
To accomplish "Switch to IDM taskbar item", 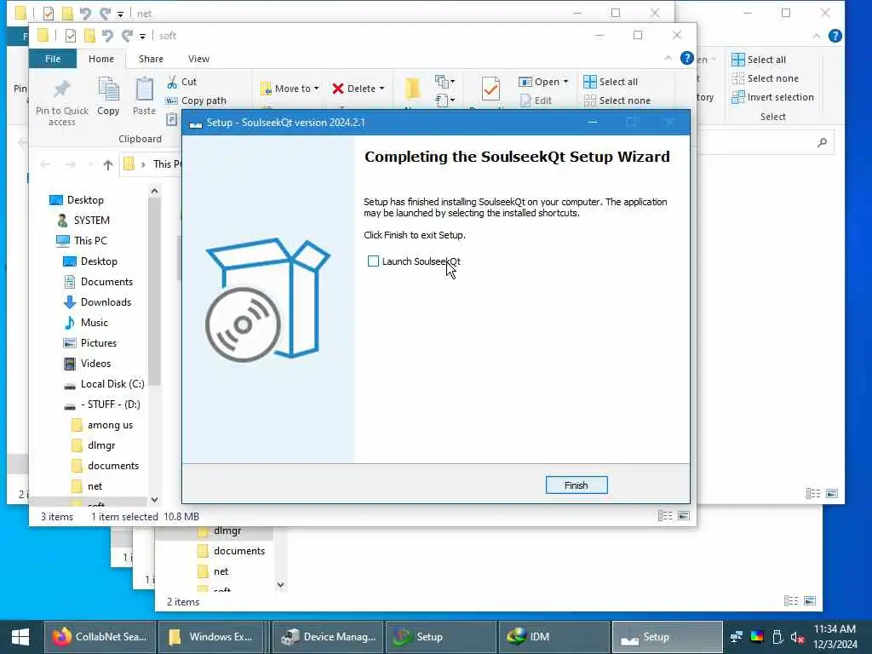I will point(554,637).
